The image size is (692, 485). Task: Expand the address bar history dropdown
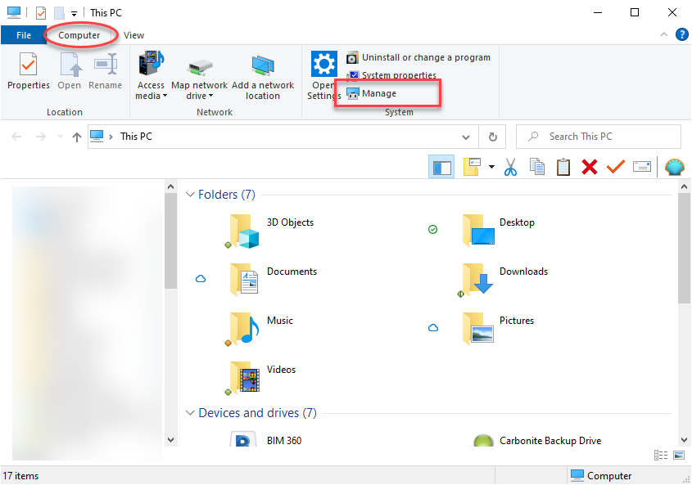tap(466, 137)
